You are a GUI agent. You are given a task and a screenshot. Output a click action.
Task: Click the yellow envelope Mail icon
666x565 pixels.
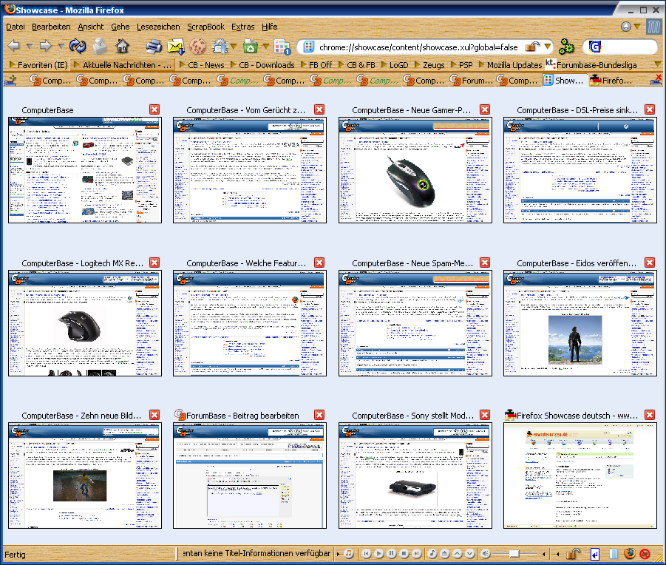point(176,47)
